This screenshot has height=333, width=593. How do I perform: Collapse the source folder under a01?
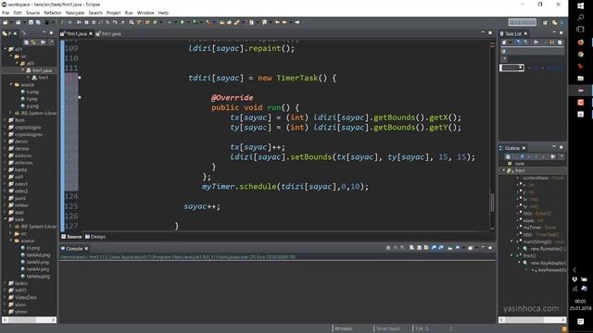point(11,84)
